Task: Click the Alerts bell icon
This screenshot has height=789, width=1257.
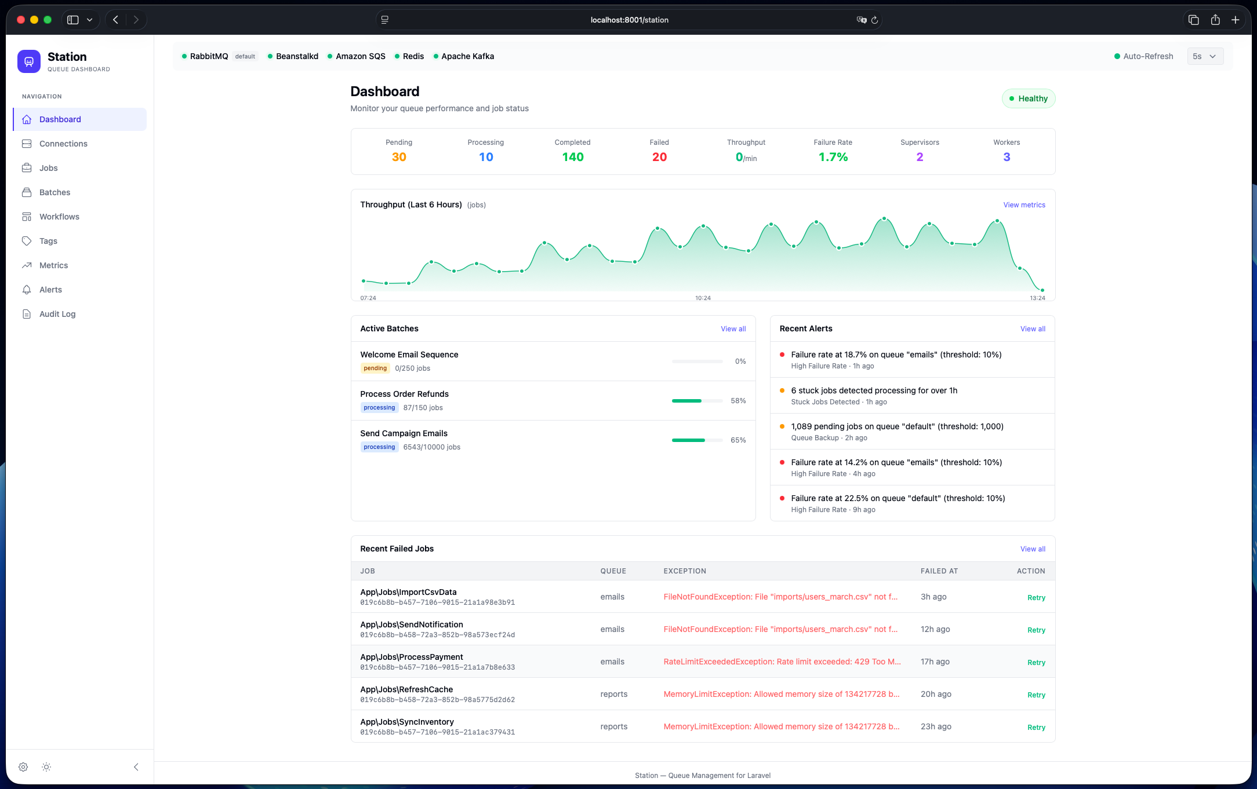Action: 27,290
